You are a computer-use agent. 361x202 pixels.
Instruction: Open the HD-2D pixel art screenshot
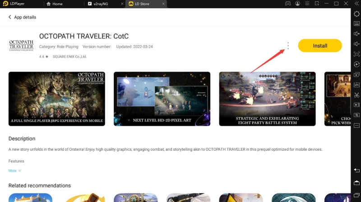click(162, 99)
